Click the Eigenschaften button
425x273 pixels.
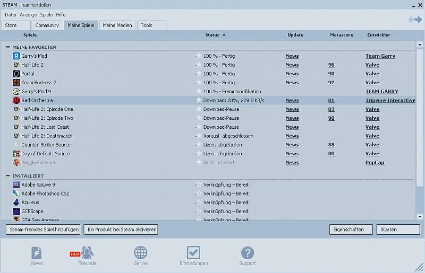coord(351,230)
